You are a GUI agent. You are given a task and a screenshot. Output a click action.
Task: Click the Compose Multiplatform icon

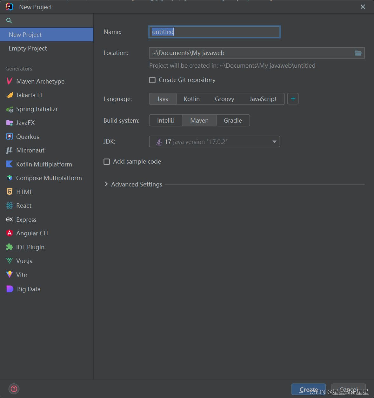point(10,178)
